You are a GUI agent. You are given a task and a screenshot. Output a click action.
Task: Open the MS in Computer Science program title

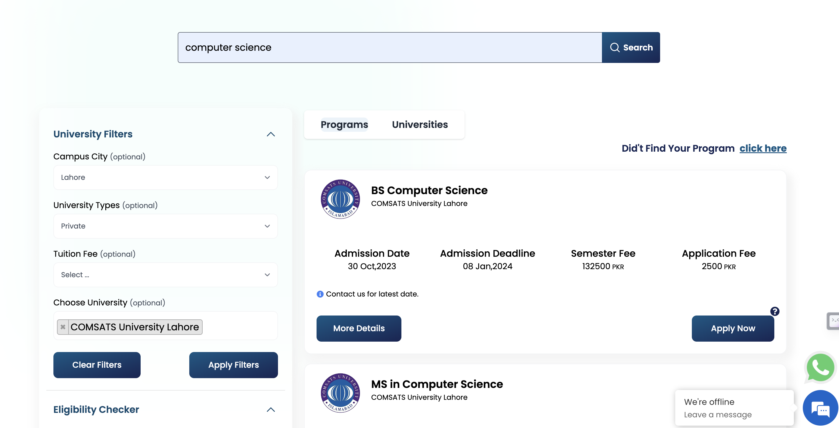click(x=437, y=384)
